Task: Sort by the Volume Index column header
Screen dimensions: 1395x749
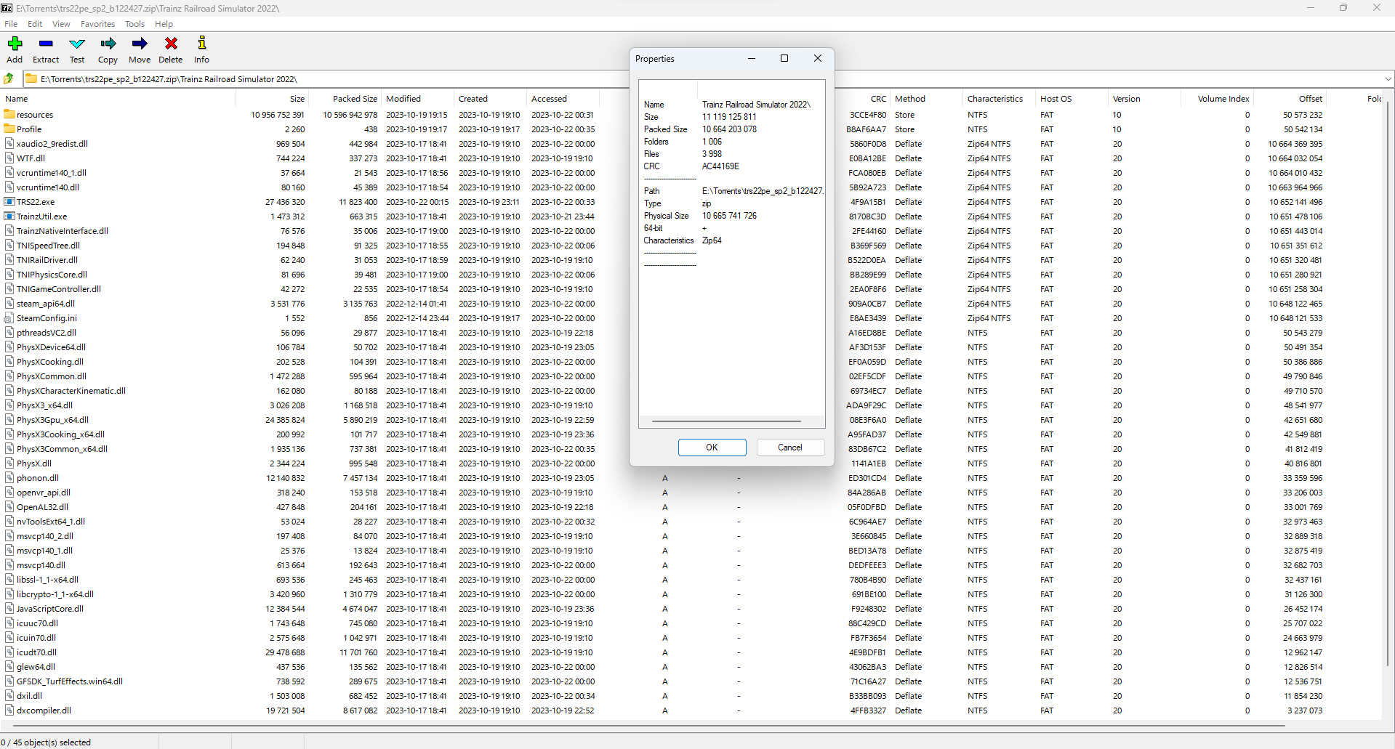Action: [x=1218, y=99]
